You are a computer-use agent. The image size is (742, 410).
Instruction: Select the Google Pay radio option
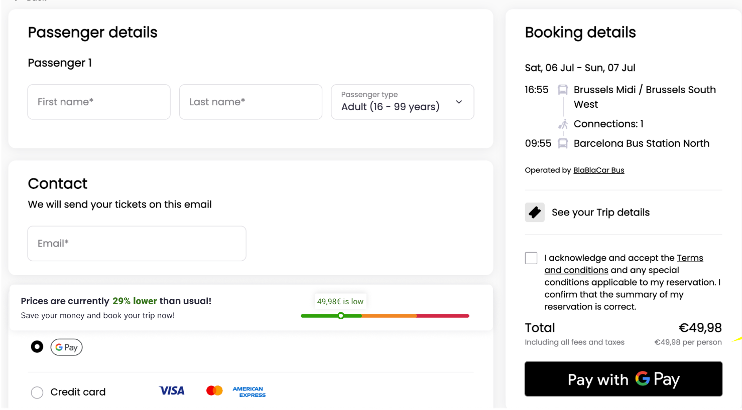[x=37, y=347]
